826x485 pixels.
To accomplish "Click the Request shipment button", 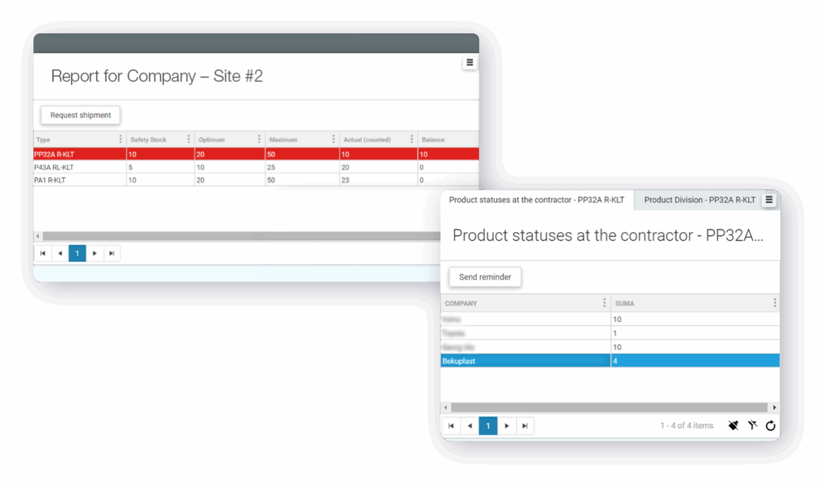I will click(81, 115).
